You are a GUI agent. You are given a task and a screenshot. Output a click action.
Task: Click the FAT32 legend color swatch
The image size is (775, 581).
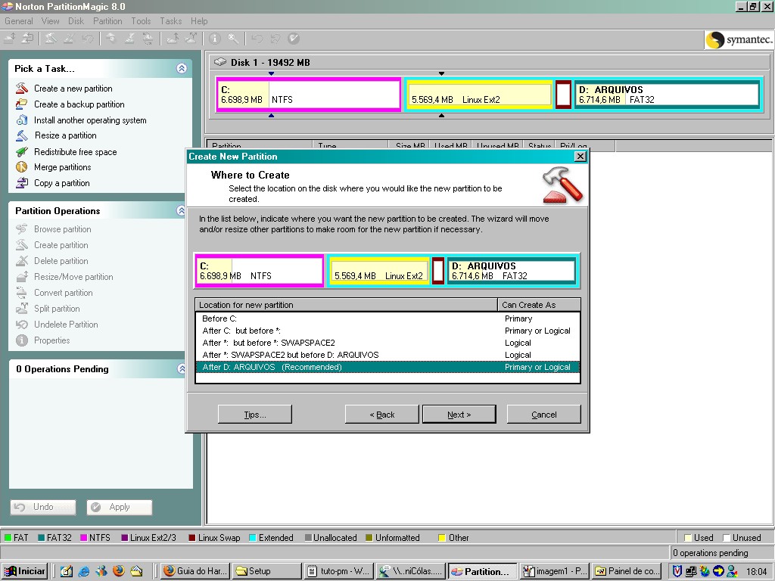click(42, 538)
